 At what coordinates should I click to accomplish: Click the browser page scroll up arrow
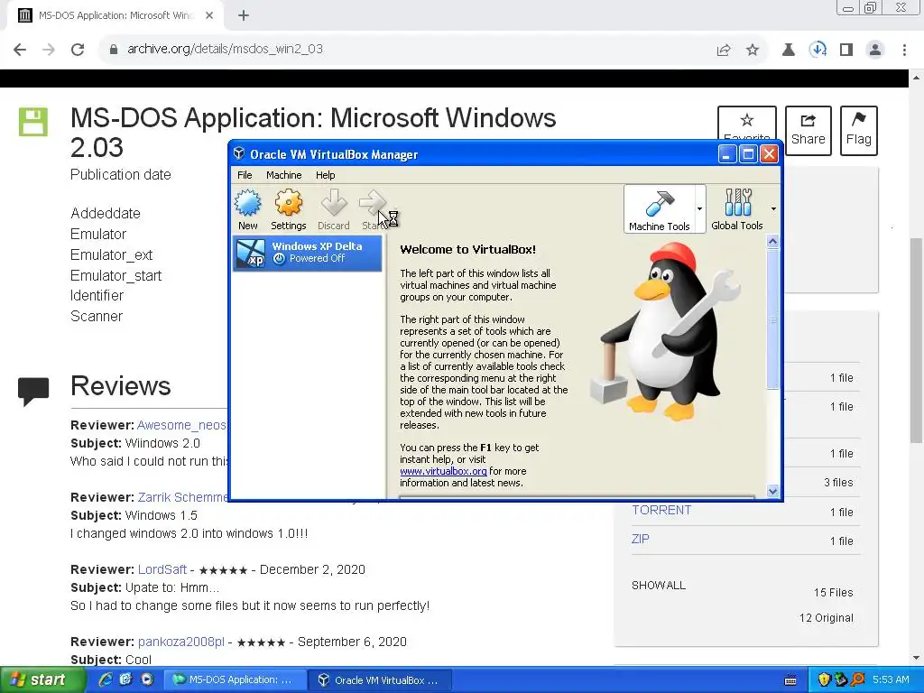click(x=917, y=78)
